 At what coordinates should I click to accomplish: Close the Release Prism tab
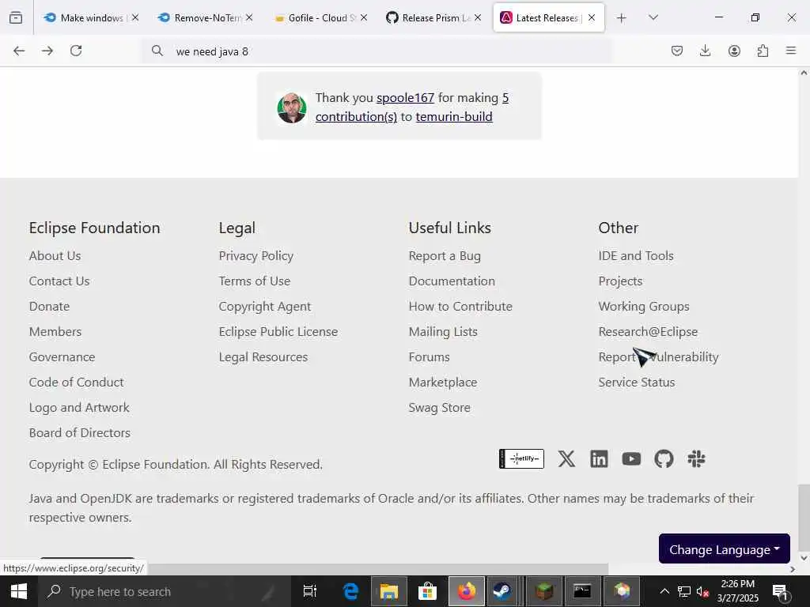478,17
